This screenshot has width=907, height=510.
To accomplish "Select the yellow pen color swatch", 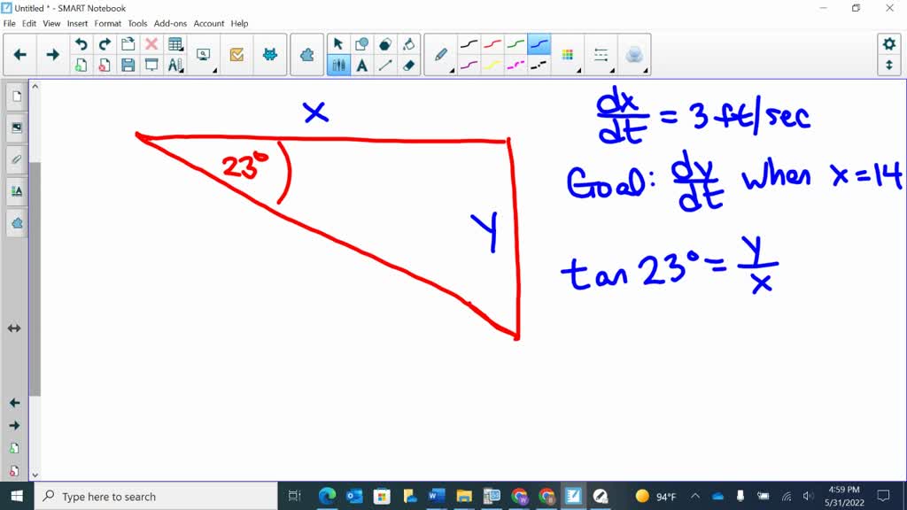I will click(x=491, y=65).
